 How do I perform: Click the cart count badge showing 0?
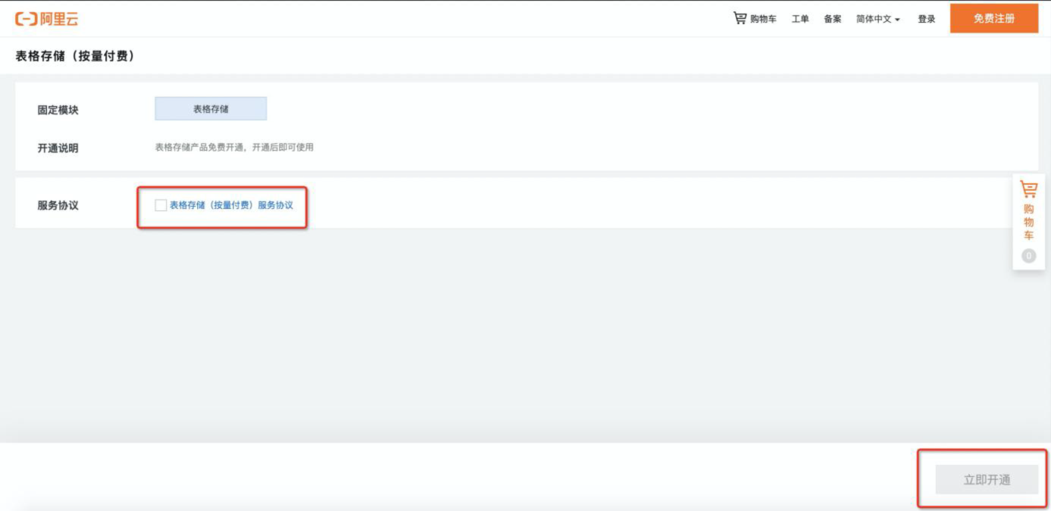(1028, 256)
